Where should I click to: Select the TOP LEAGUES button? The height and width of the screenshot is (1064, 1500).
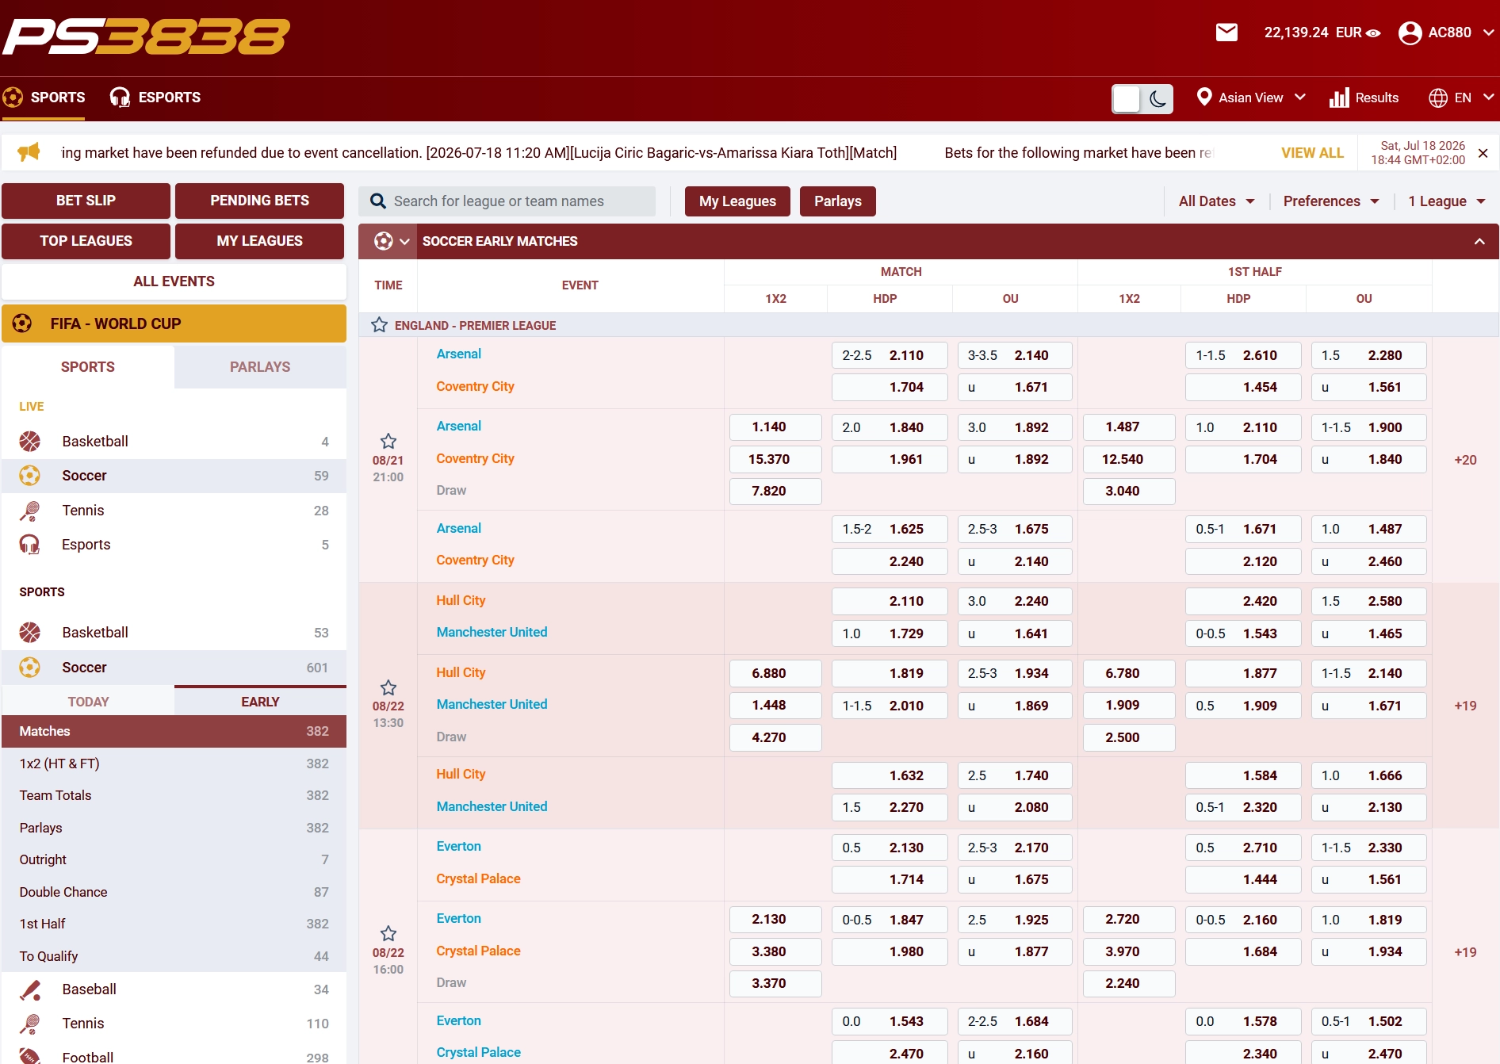pyautogui.click(x=86, y=241)
